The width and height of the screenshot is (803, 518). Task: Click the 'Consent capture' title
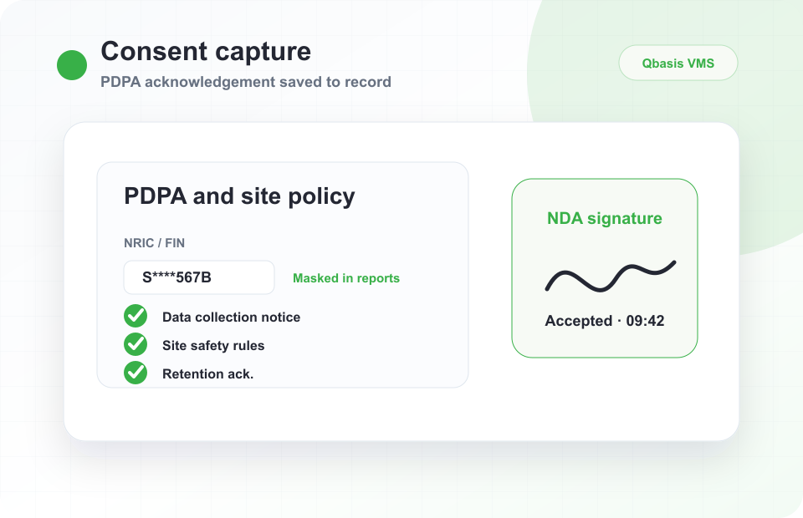tap(206, 51)
